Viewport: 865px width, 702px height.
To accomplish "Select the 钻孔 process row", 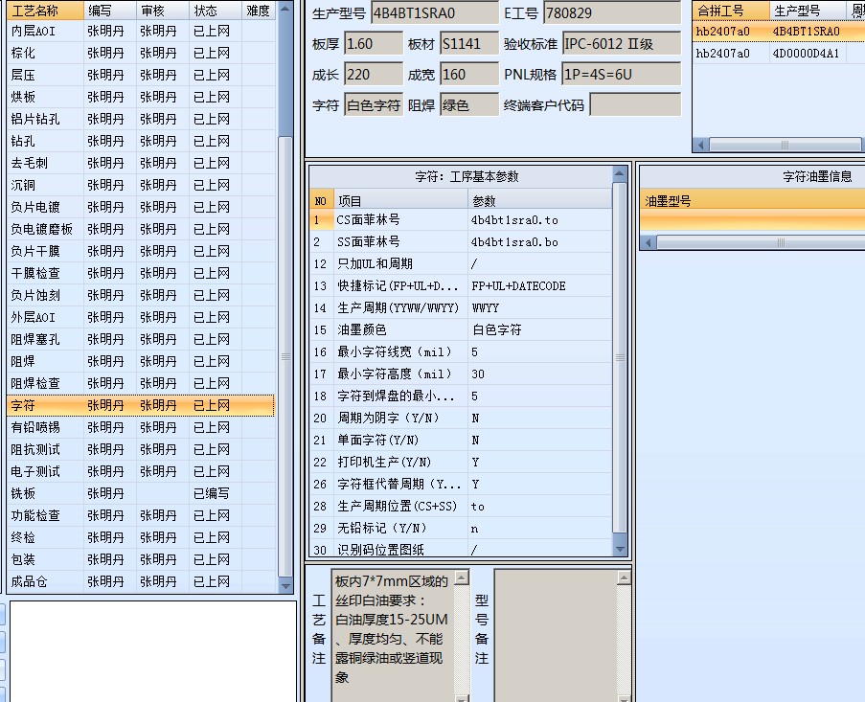I will click(141, 141).
